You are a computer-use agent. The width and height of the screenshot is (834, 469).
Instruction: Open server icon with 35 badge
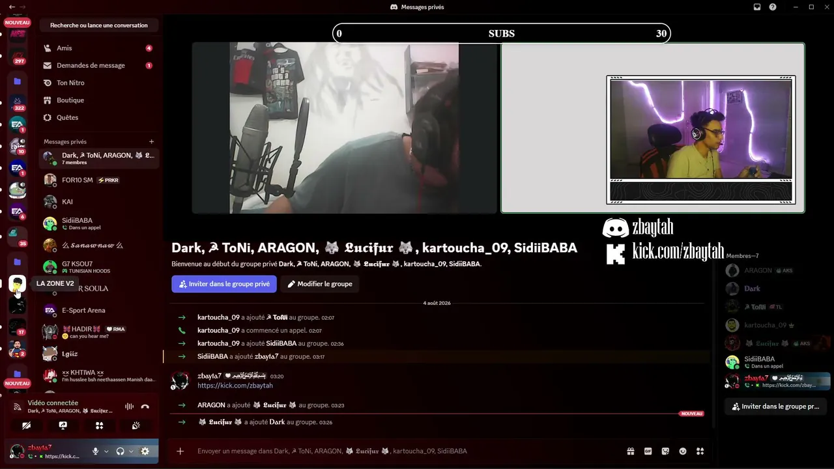[x=18, y=236]
